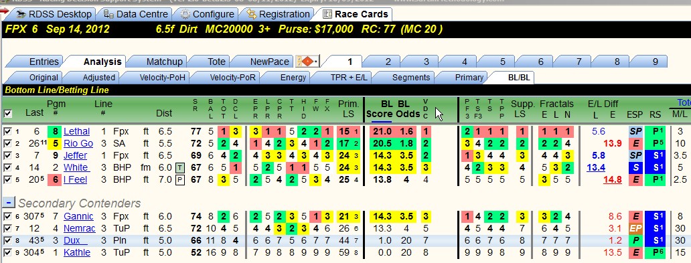Collapse the Secondary Contenders section
This screenshot has width=691, height=263.
9,202
